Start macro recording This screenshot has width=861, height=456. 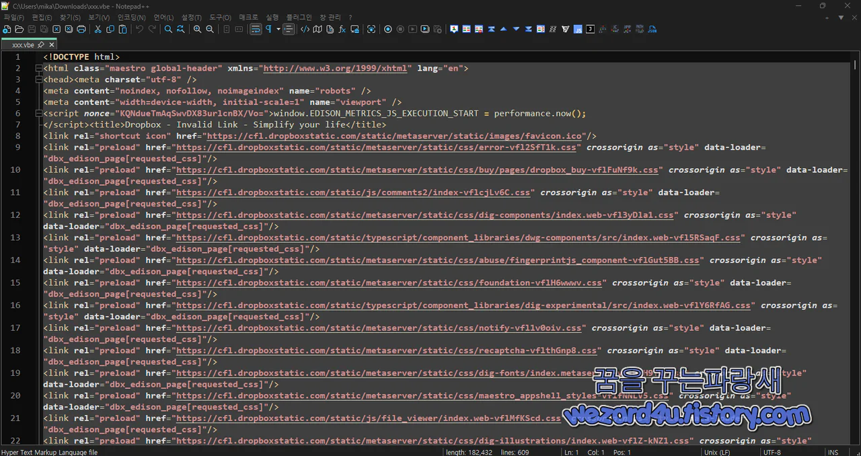388,30
